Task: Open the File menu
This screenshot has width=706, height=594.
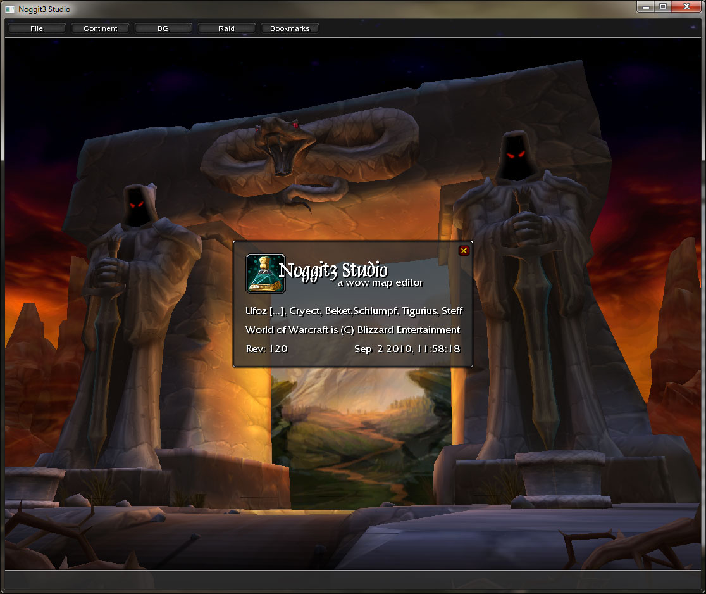Action: (37, 28)
